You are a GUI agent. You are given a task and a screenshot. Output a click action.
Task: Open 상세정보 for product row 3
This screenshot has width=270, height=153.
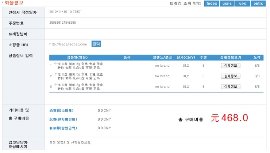[231, 87]
